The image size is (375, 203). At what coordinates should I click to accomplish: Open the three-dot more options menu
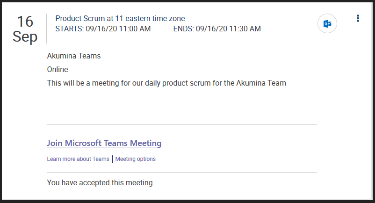point(358,18)
